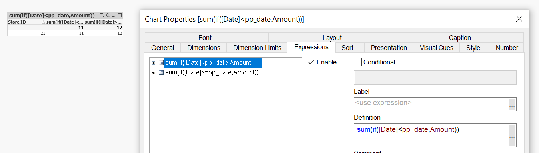Switch to the General tab
Screen dimensions: 539x153
pos(162,48)
